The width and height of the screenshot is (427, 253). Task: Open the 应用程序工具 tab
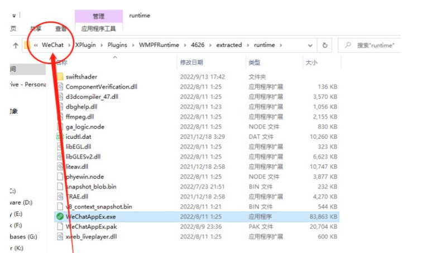click(x=99, y=28)
